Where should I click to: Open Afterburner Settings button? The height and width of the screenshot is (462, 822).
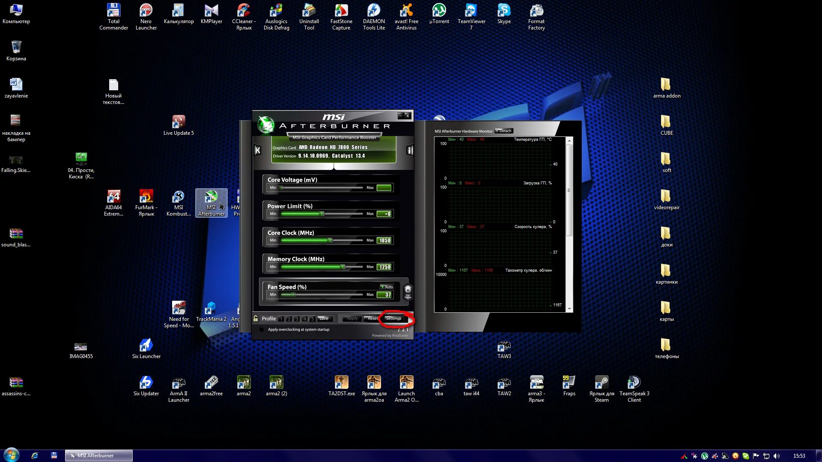tap(393, 318)
